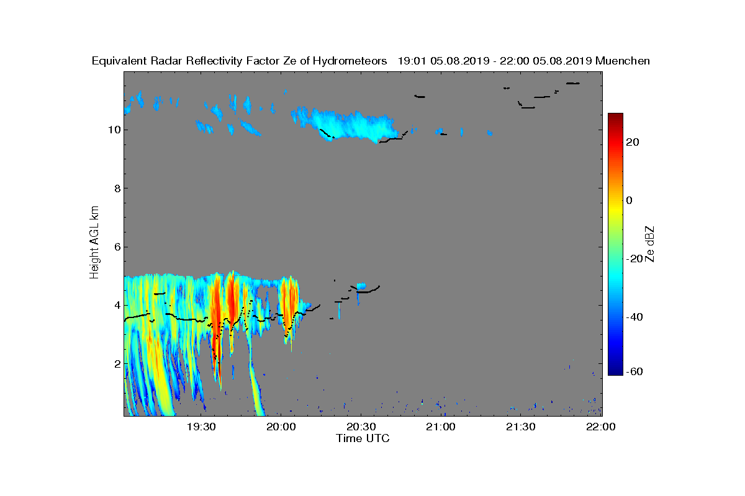Click the "Height AGL km" axis label
The width and height of the screenshot is (745, 496).
pyautogui.click(x=94, y=242)
